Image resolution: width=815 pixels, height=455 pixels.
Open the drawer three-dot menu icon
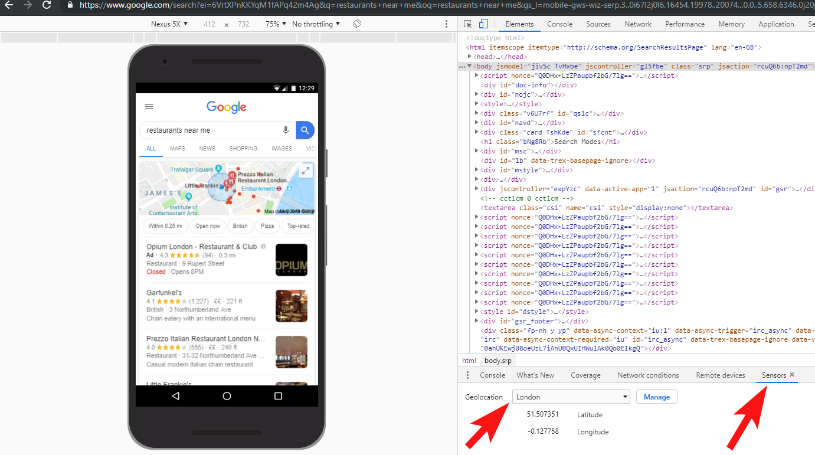pos(467,375)
